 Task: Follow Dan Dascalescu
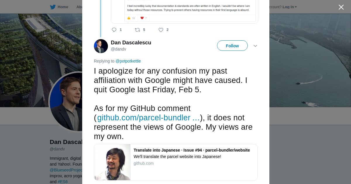232,46
